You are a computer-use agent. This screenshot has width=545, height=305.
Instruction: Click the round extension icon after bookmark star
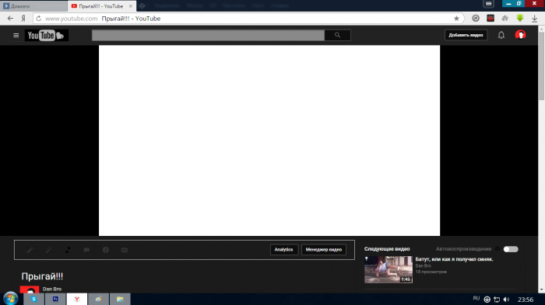coord(476,19)
